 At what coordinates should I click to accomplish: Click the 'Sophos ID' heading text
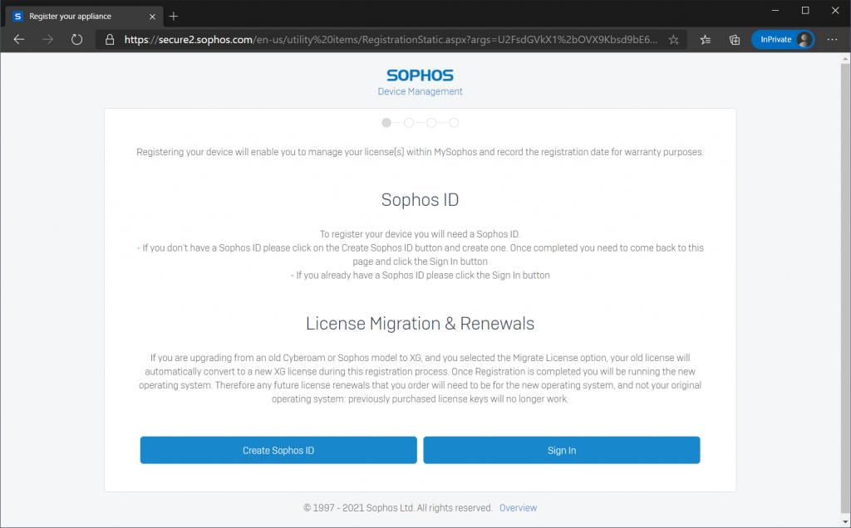click(420, 200)
